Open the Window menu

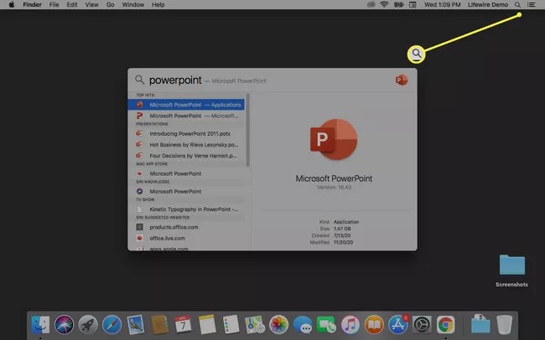(x=132, y=4)
